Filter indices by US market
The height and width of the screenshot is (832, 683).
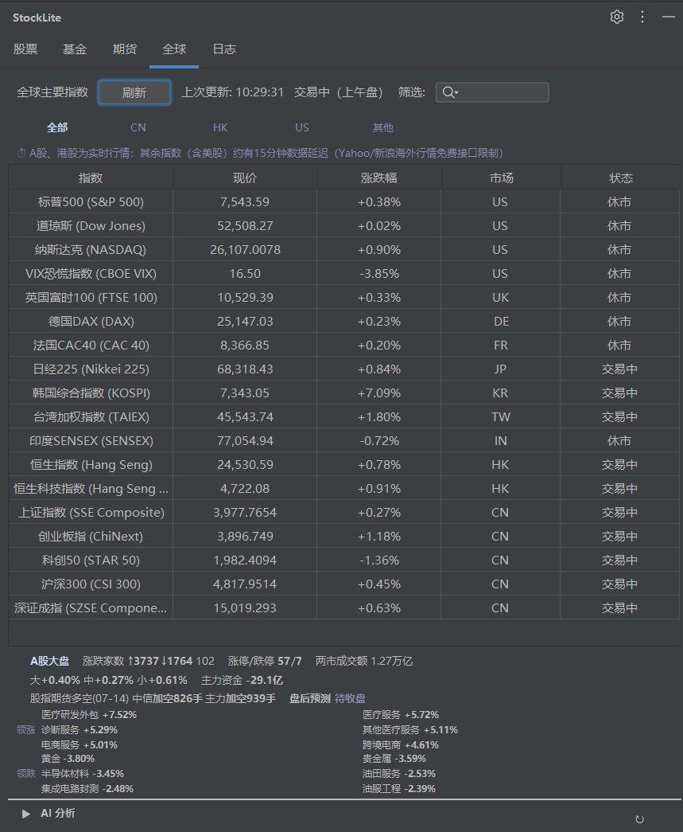point(302,127)
